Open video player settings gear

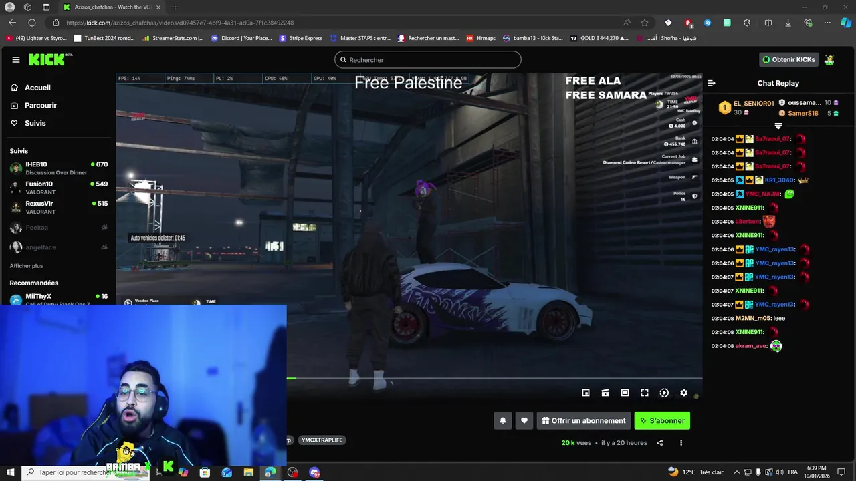[x=683, y=393]
